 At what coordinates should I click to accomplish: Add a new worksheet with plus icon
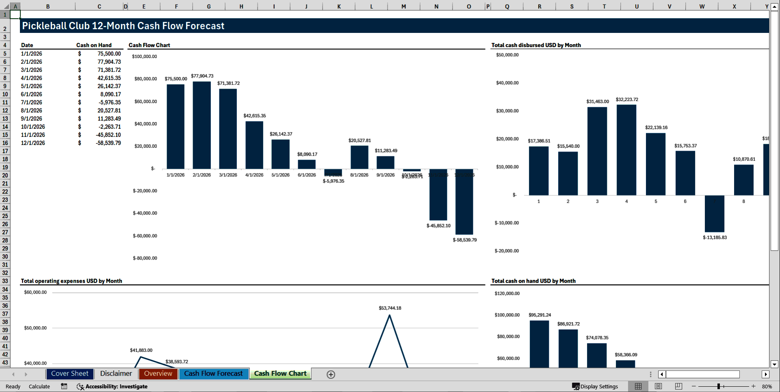pos(330,374)
